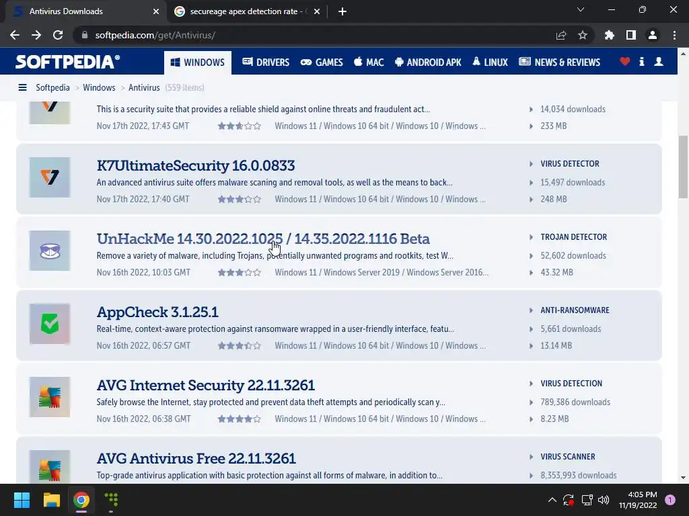Image resolution: width=689 pixels, height=516 pixels.
Task: Open the ANDROID APK section
Action: tap(428, 62)
